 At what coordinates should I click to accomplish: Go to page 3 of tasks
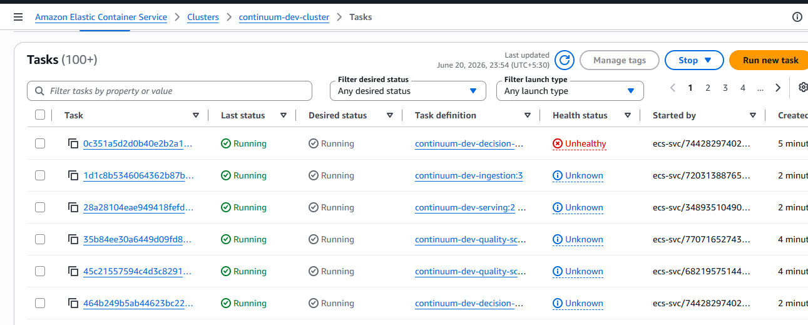tap(725, 88)
